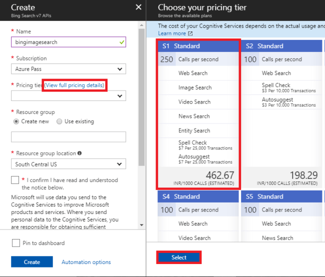Image resolution: width=325 pixels, height=277 pixels.
Task: Click the Learn more external link icon
Action: click(x=190, y=33)
